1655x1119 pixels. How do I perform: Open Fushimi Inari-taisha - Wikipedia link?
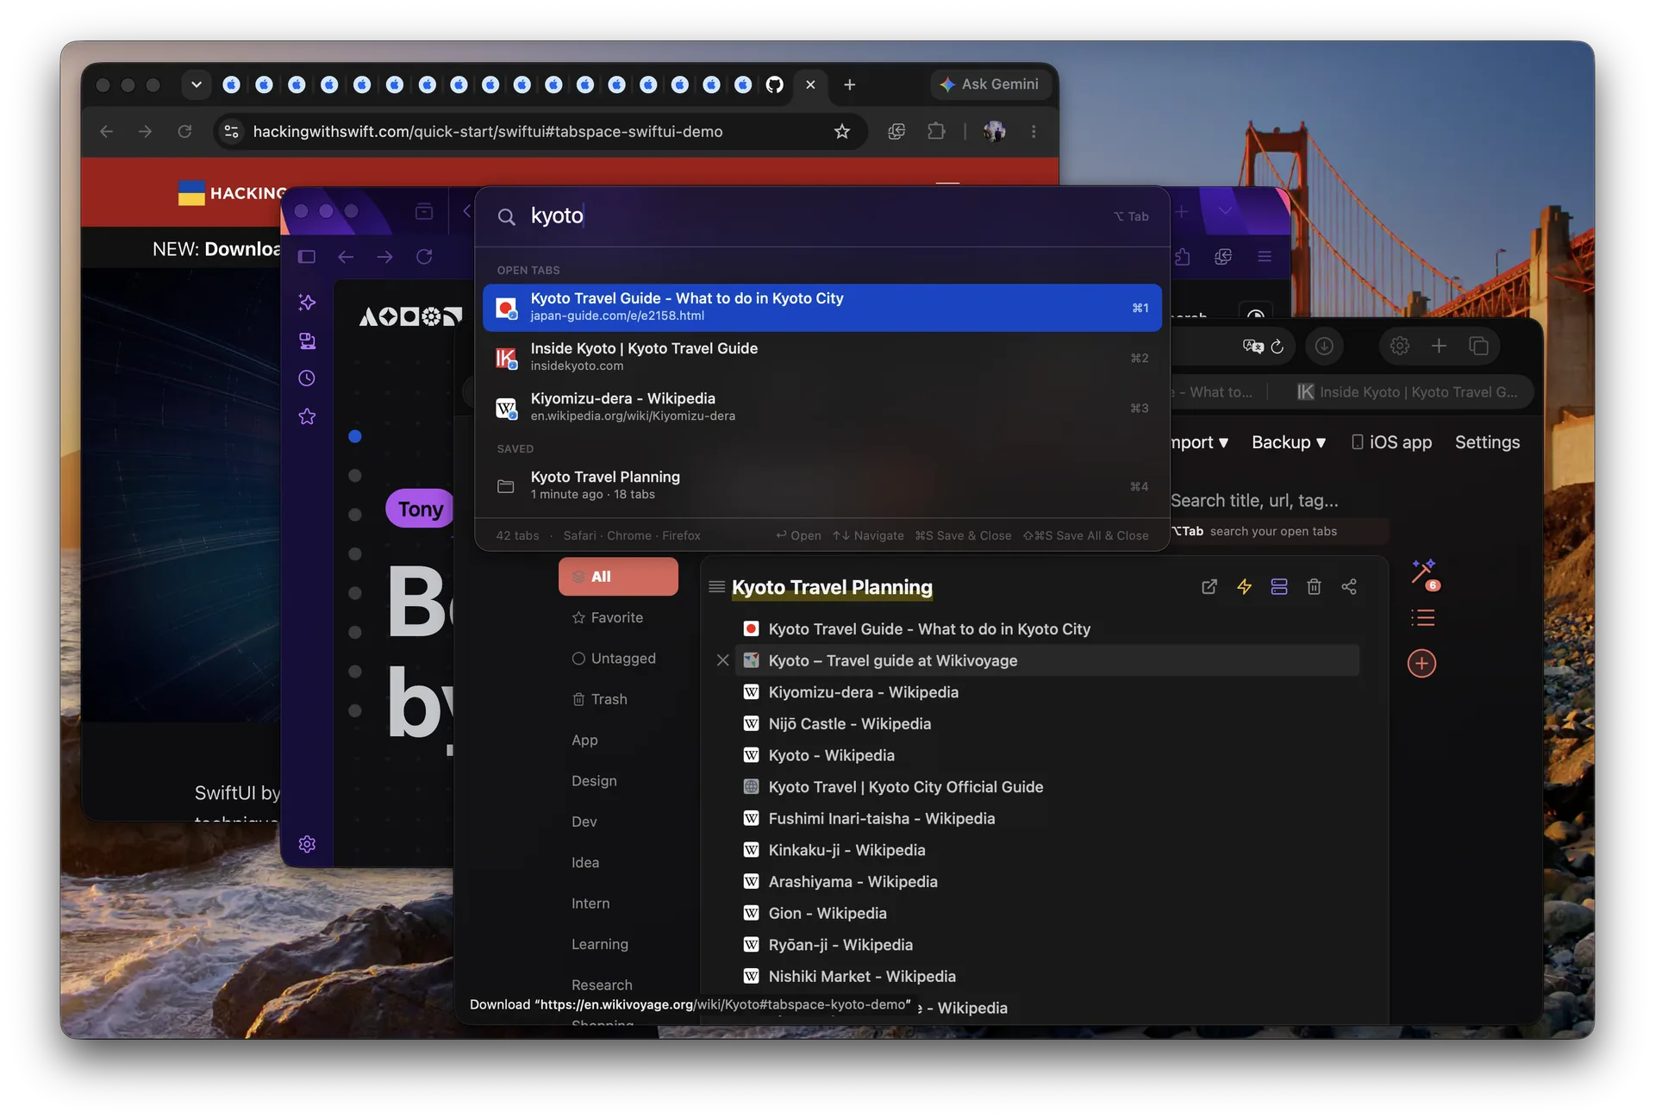point(882,819)
